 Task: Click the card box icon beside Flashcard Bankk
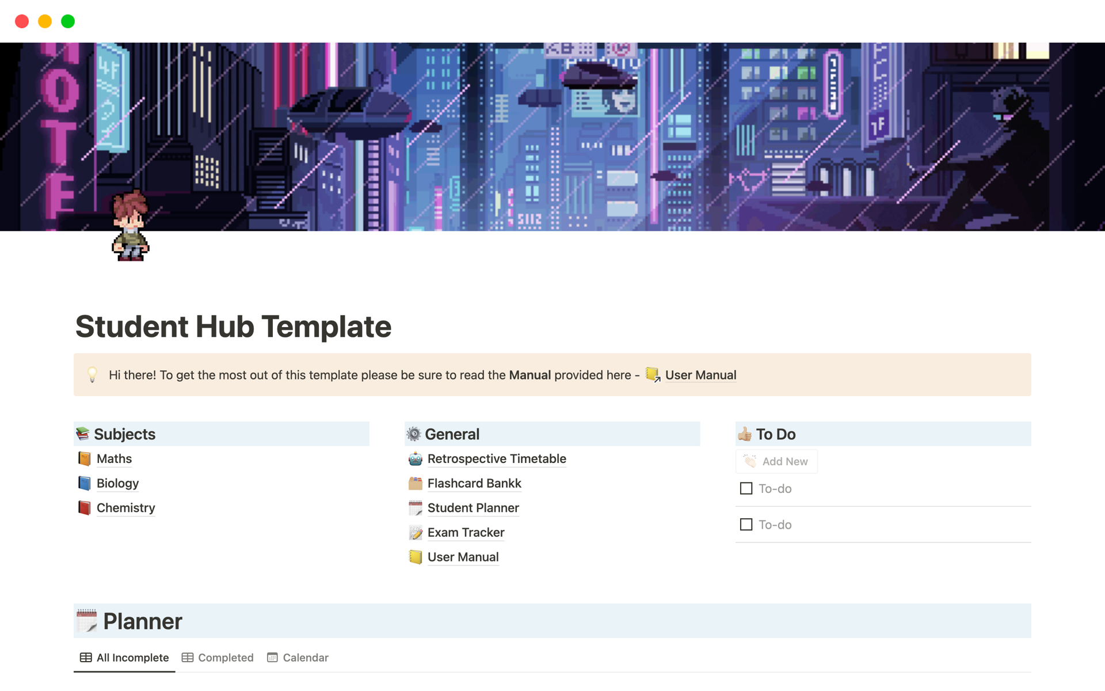click(x=415, y=484)
